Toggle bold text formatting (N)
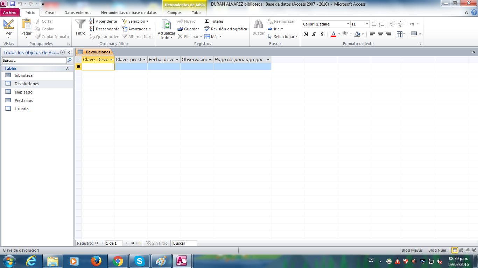This screenshot has height=268, width=478. click(x=306, y=34)
